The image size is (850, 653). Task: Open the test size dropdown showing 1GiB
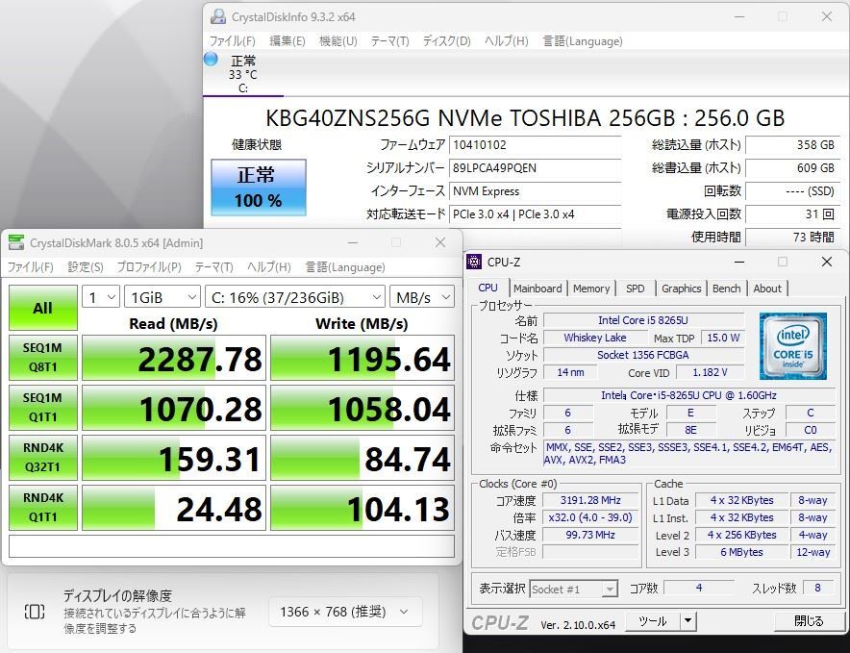tap(162, 297)
